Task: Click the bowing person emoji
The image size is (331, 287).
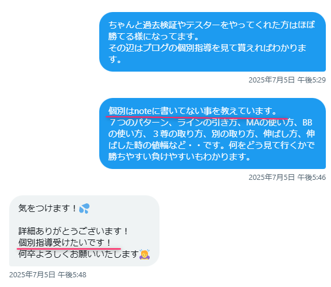Action: 145,254
